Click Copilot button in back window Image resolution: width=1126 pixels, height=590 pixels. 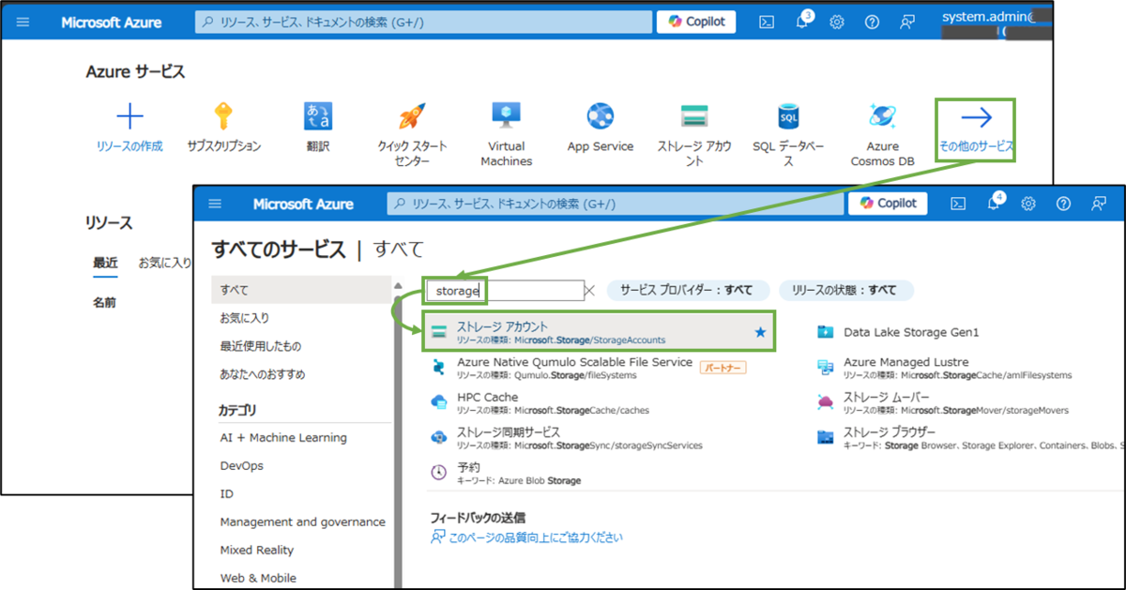click(x=696, y=23)
